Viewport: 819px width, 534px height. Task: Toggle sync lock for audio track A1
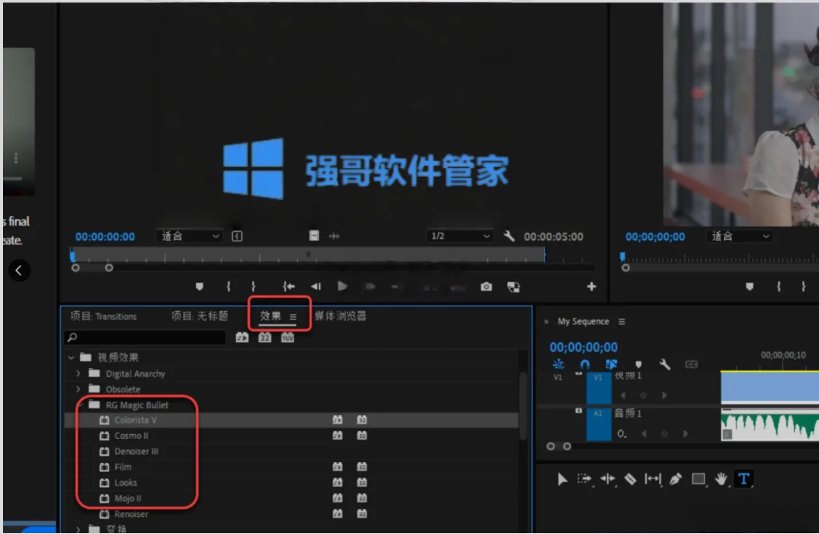(x=578, y=411)
